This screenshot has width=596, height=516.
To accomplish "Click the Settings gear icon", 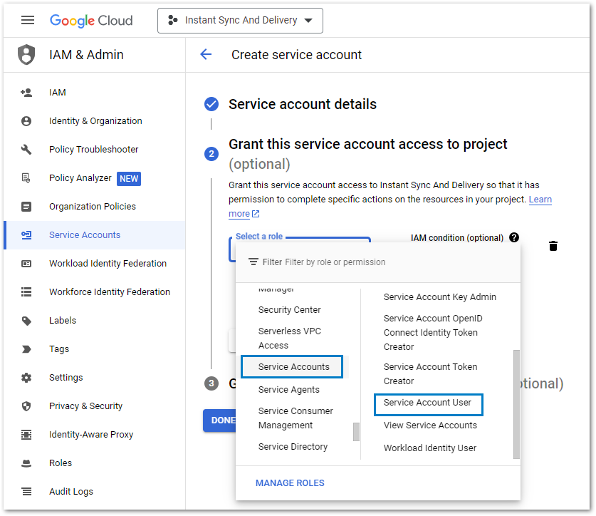I will click(26, 378).
